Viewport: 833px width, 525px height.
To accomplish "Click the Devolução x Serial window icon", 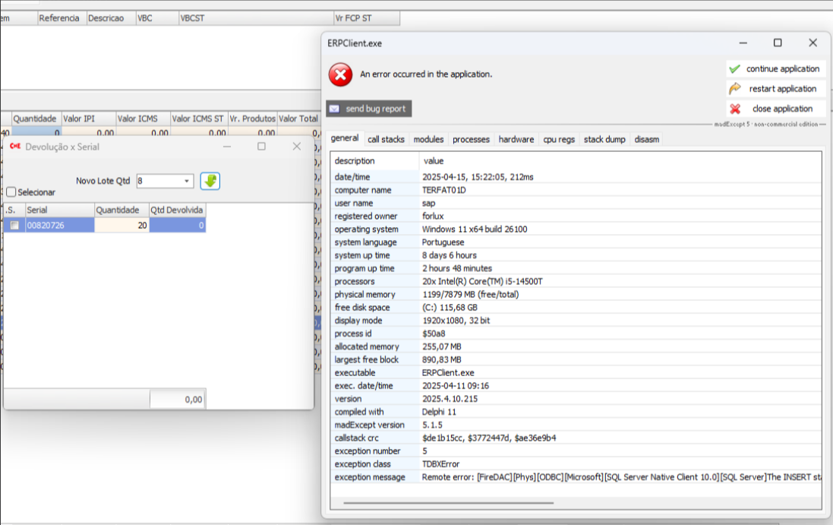I will click(14, 147).
